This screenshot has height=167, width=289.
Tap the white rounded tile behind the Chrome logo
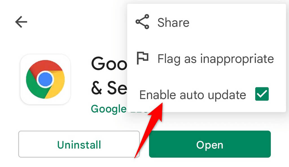(45, 79)
